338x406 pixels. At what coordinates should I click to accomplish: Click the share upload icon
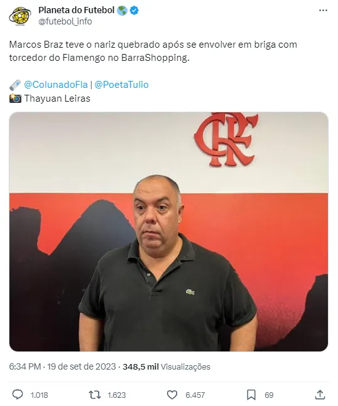(x=320, y=395)
